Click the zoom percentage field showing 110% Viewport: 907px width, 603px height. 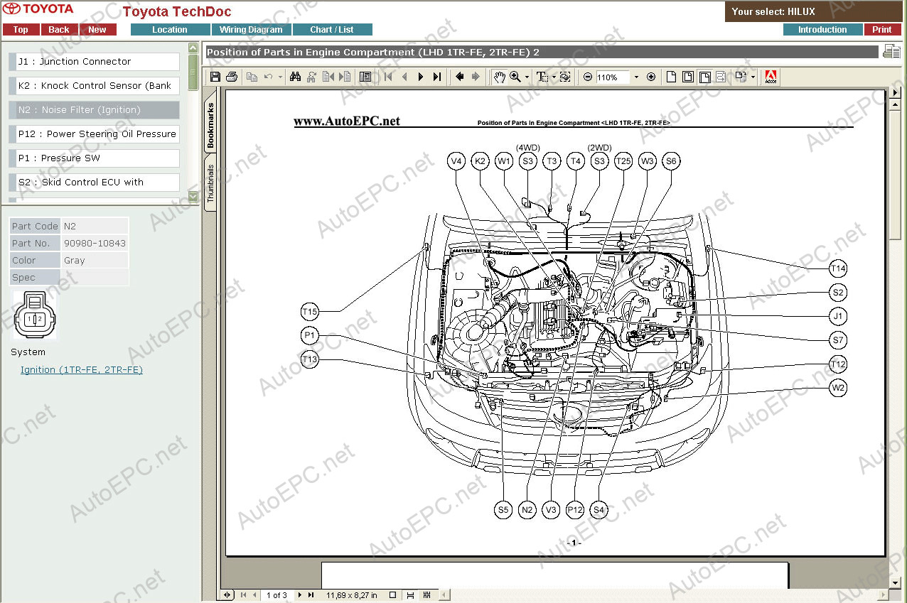[x=613, y=77]
